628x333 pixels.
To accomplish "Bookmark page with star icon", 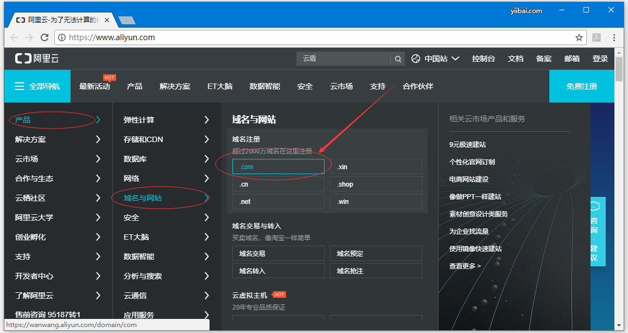I will pos(579,37).
